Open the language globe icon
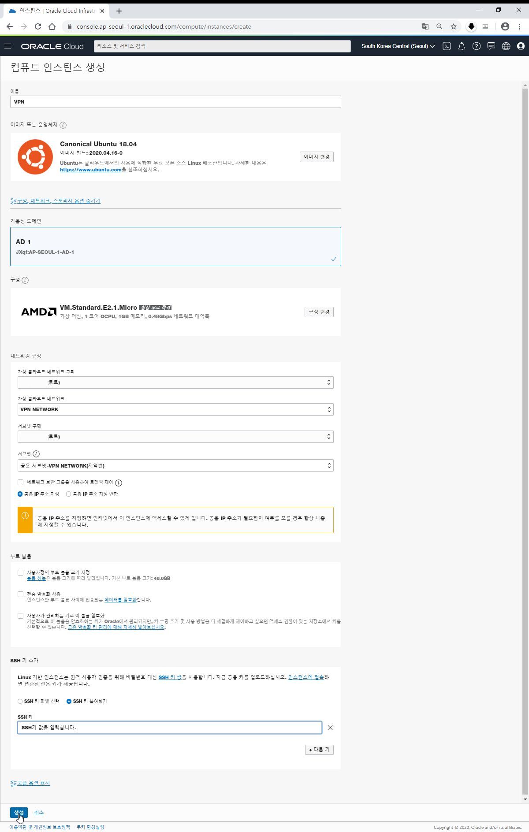The width and height of the screenshot is (529, 832). click(506, 46)
